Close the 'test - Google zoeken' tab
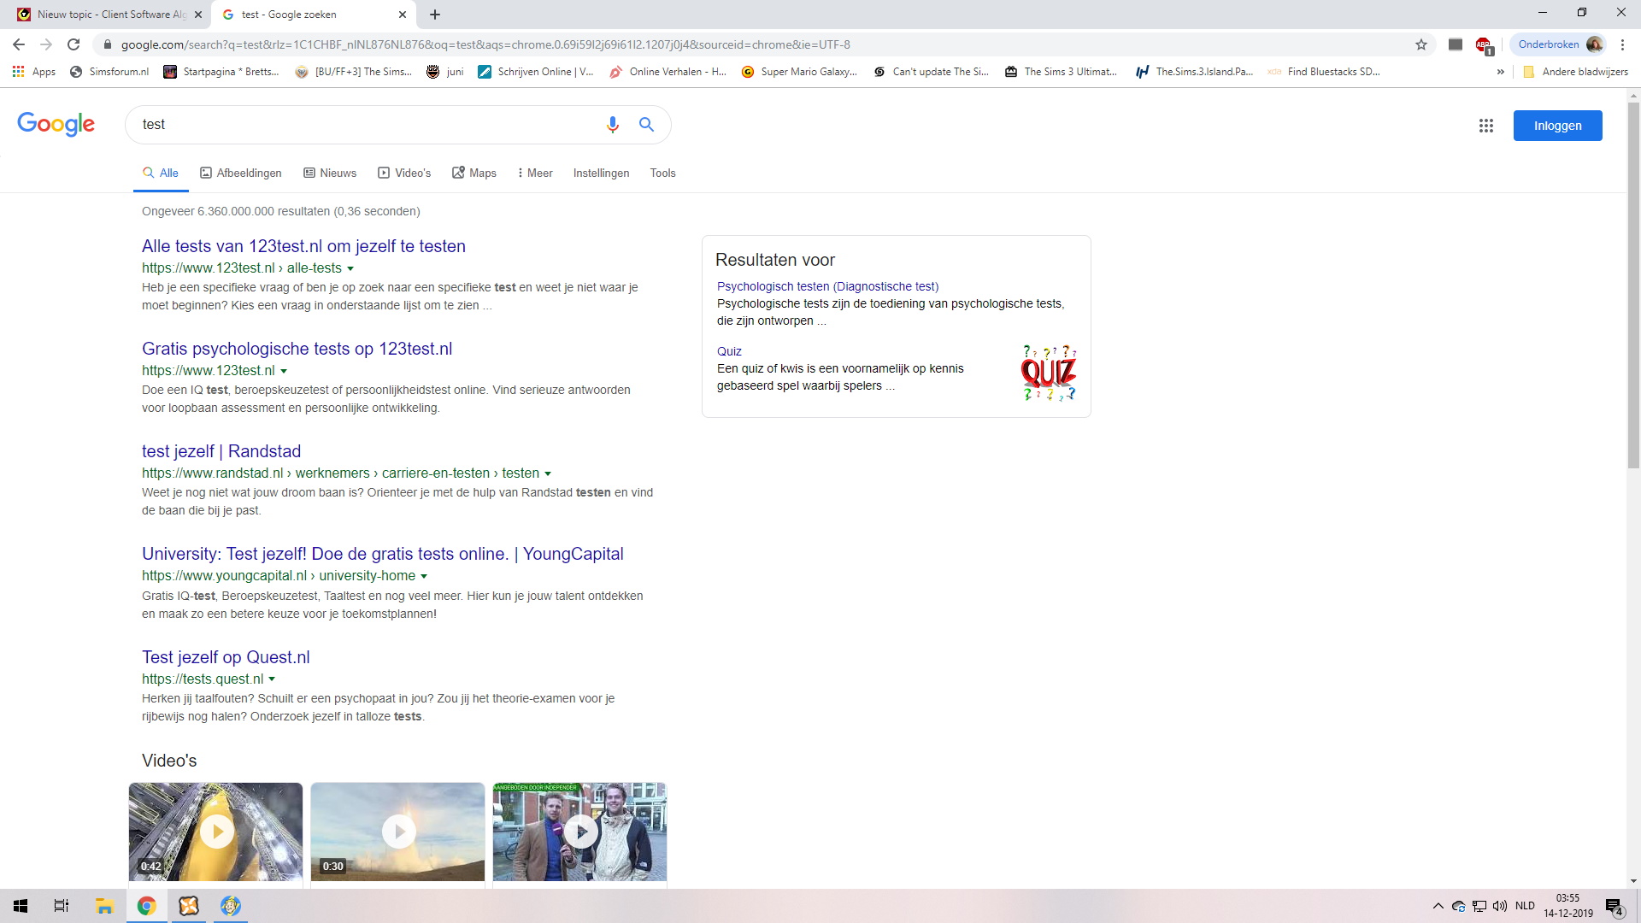Viewport: 1641px width, 923px height. pos(403,15)
